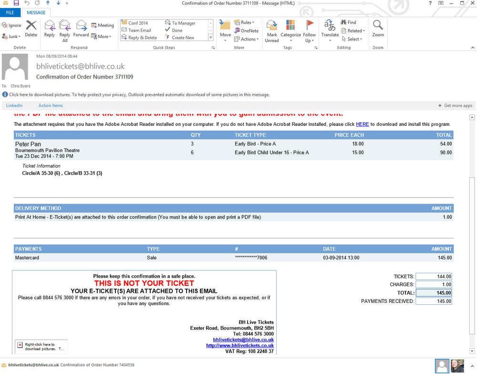Expand the people pane chevron
This screenshot has width=477, height=374.
tap(472, 366)
